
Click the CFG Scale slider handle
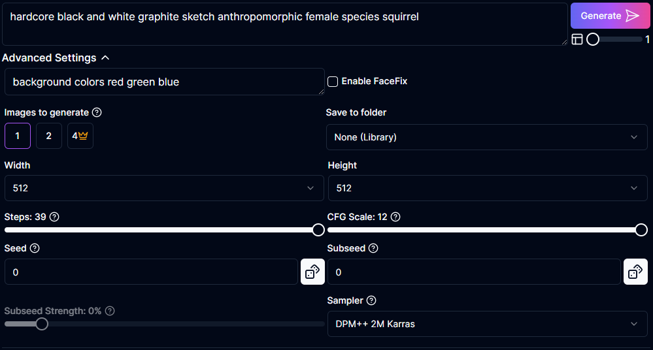pyautogui.click(x=641, y=230)
